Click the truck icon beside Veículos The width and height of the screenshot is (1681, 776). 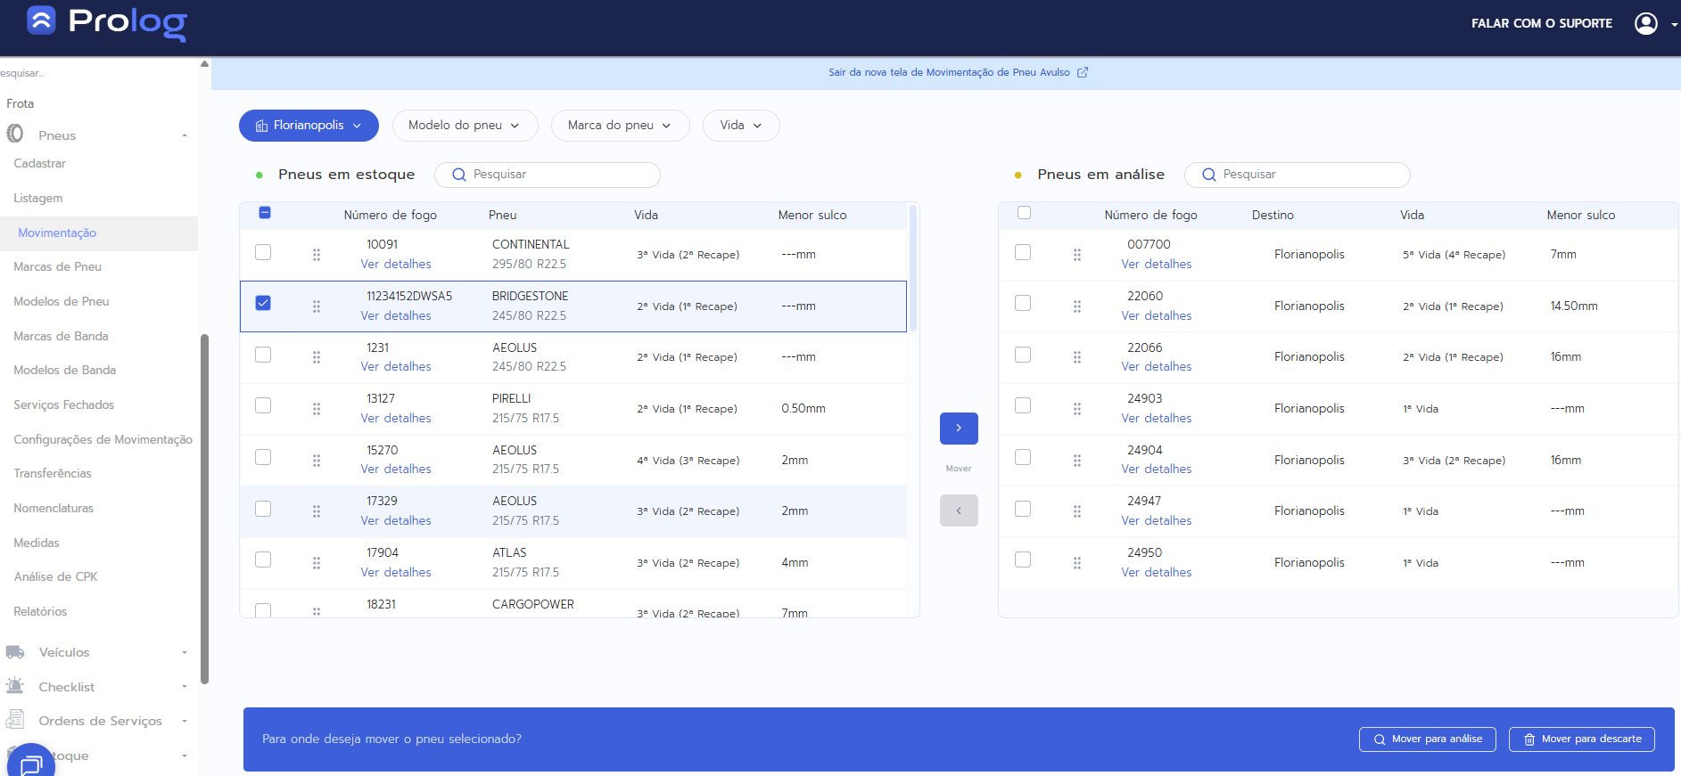point(15,652)
